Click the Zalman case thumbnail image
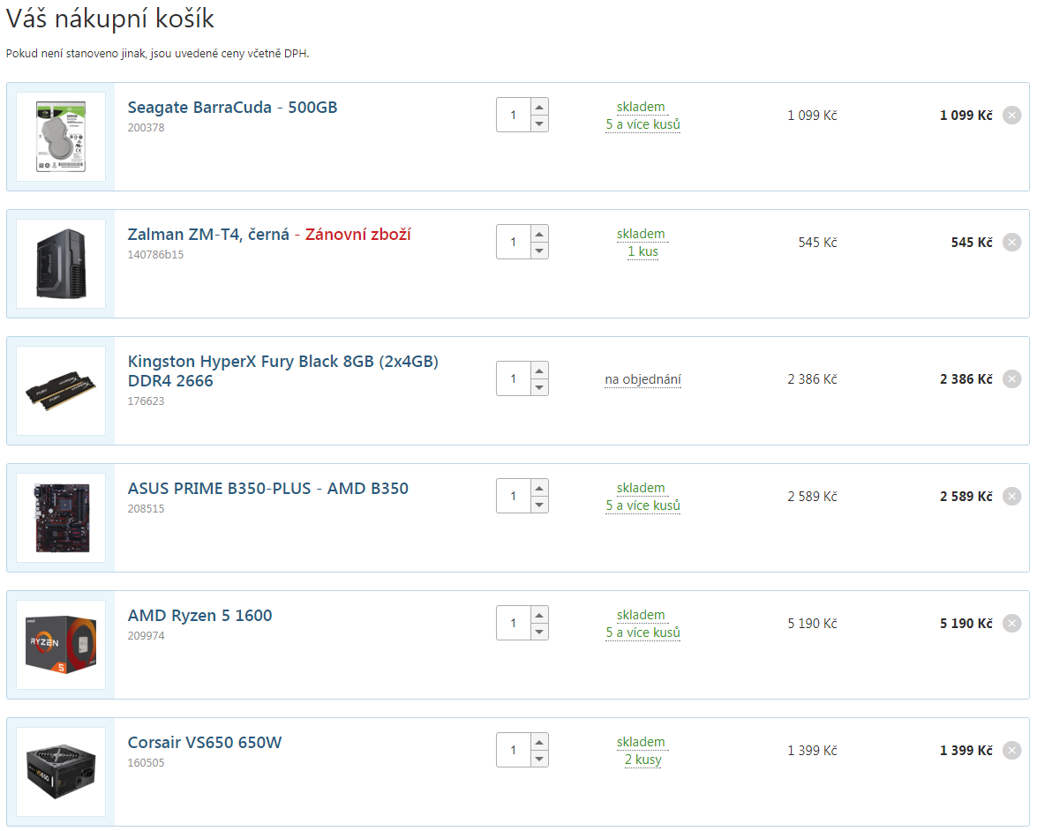Screen dimensions: 1037x831 (x=61, y=264)
